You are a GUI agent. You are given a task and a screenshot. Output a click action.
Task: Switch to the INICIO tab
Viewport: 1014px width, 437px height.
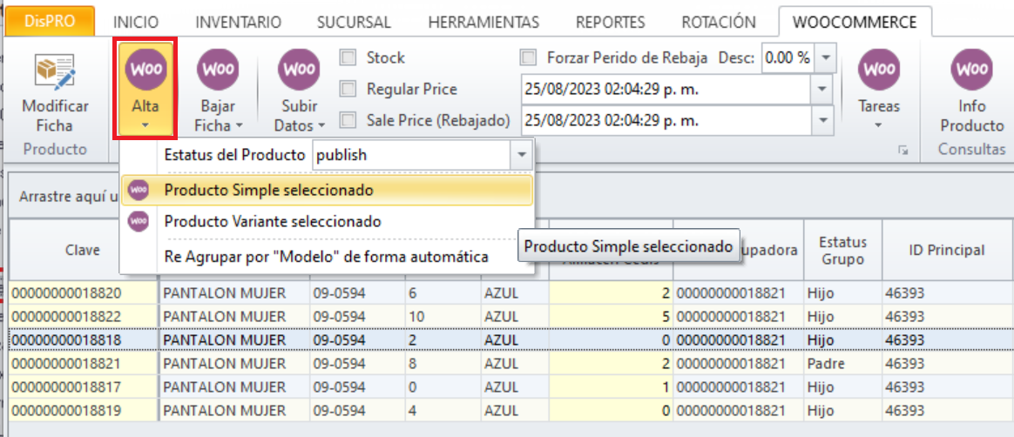136,22
